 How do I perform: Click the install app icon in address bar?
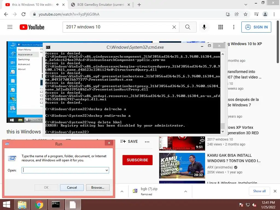(x=228, y=14)
